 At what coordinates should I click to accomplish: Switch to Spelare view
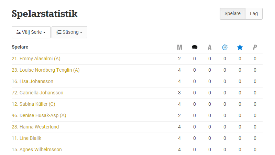[x=233, y=14]
